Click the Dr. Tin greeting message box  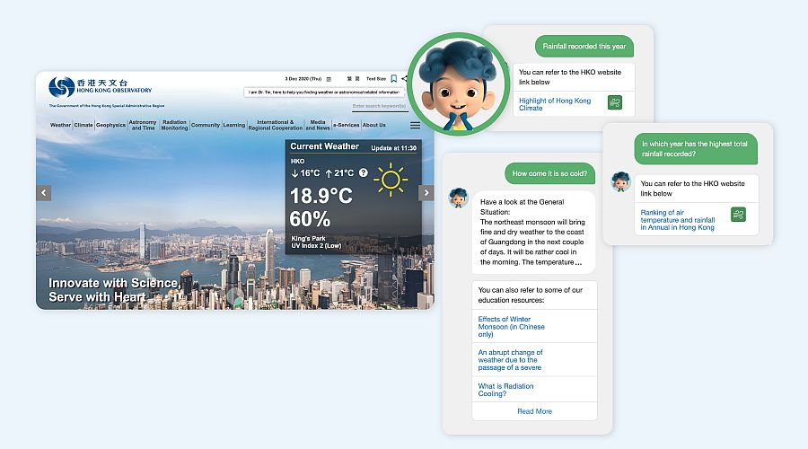point(324,92)
